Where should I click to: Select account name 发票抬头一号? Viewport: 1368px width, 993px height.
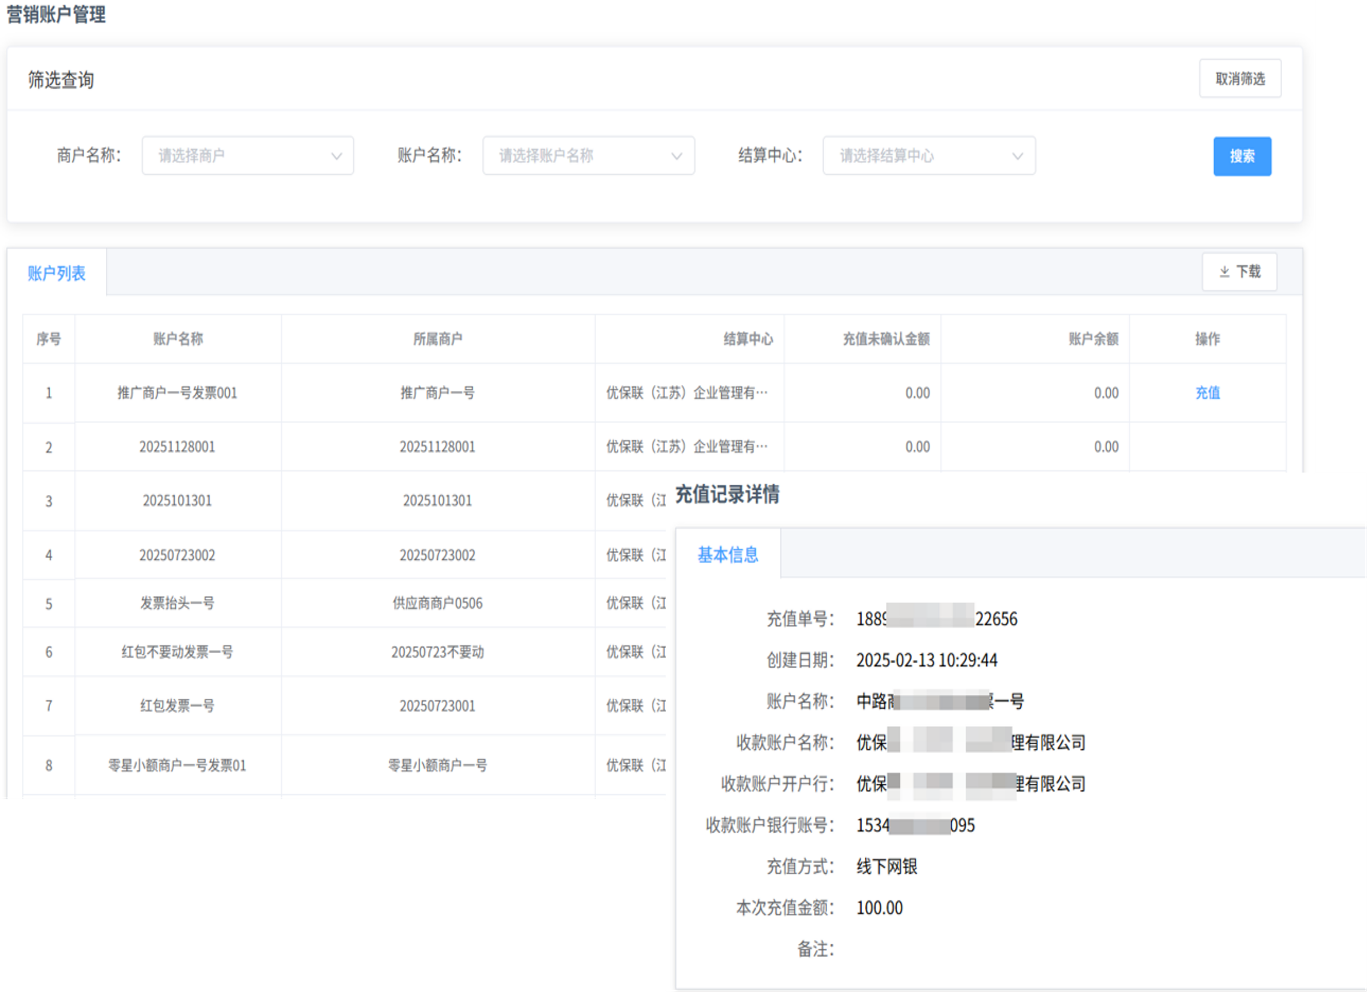click(x=177, y=603)
